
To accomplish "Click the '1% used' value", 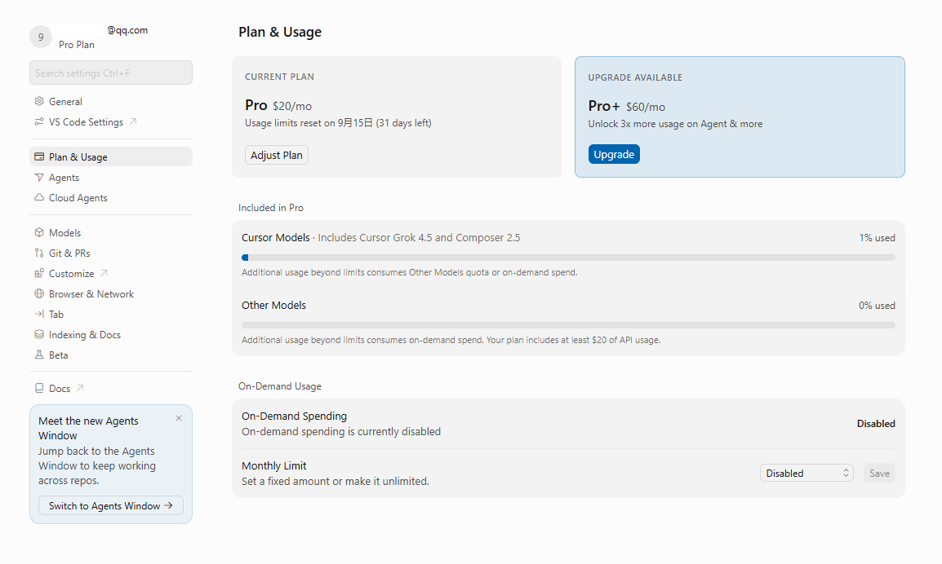I will pyautogui.click(x=878, y=238).
